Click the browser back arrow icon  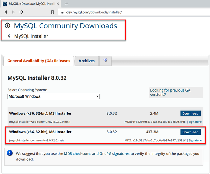point(6,12)
